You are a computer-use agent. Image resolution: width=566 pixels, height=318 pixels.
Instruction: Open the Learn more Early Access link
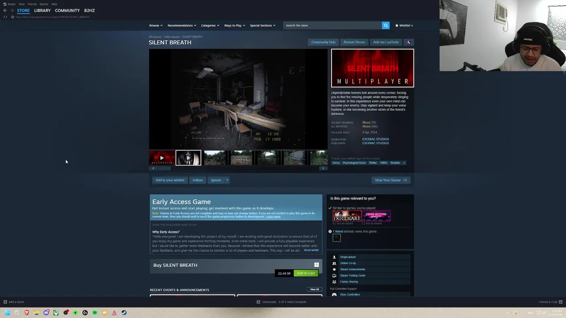pyautogui.click(x=273, y=217)
